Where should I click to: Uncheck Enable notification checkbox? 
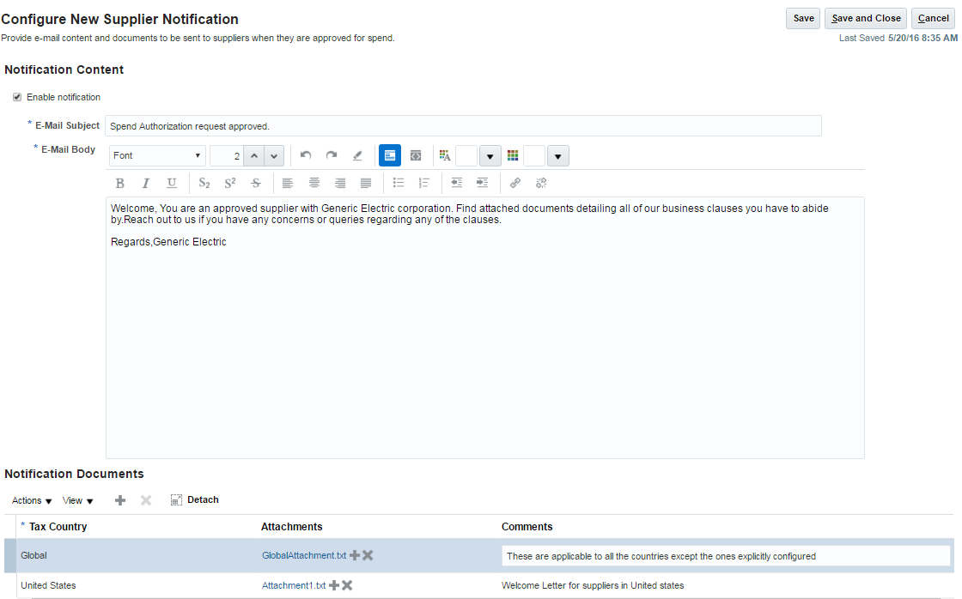[17, 97]
